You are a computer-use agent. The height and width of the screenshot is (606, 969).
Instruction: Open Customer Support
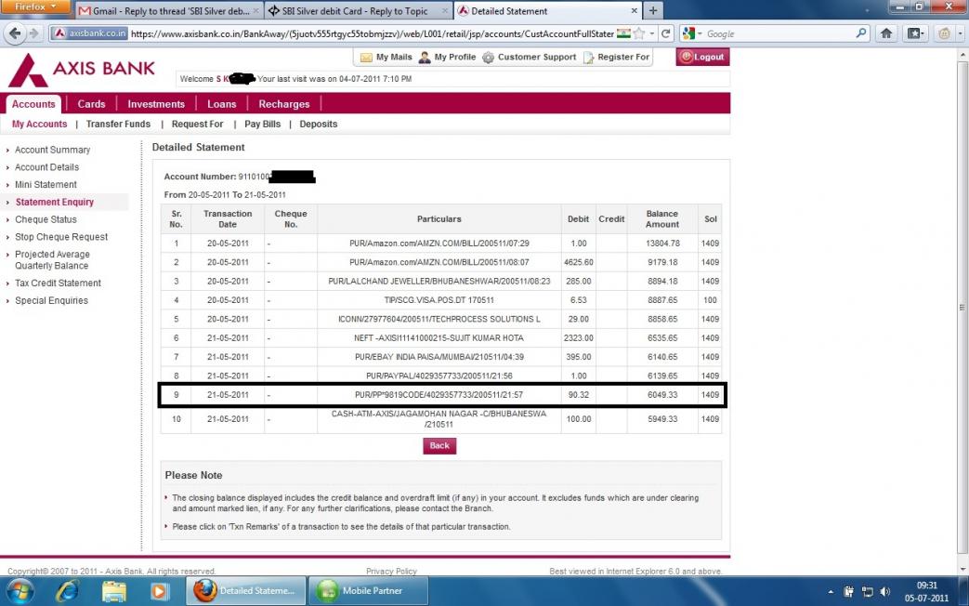click(529, 57)
